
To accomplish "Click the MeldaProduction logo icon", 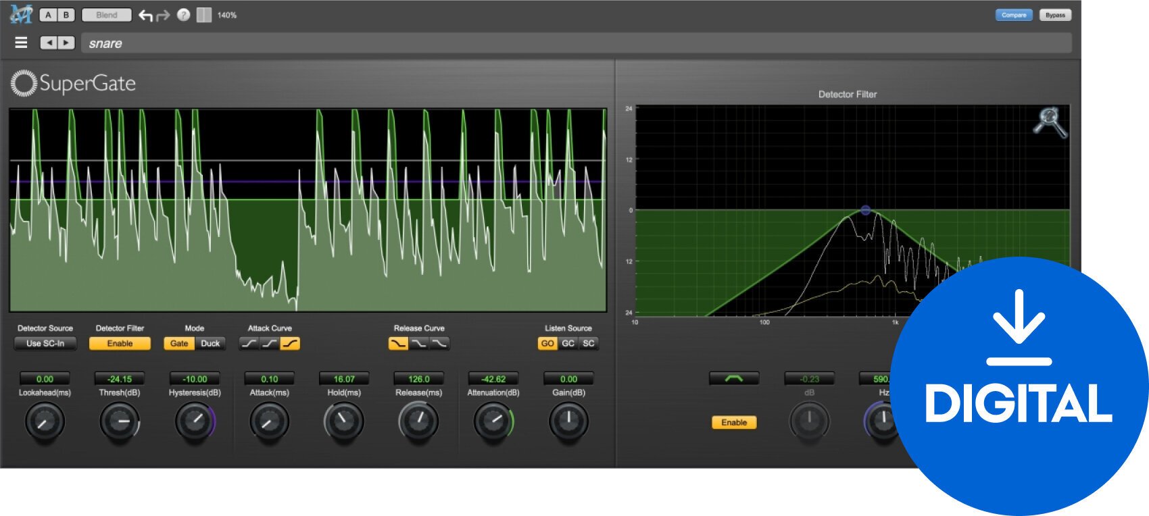I will click(20, 14).
